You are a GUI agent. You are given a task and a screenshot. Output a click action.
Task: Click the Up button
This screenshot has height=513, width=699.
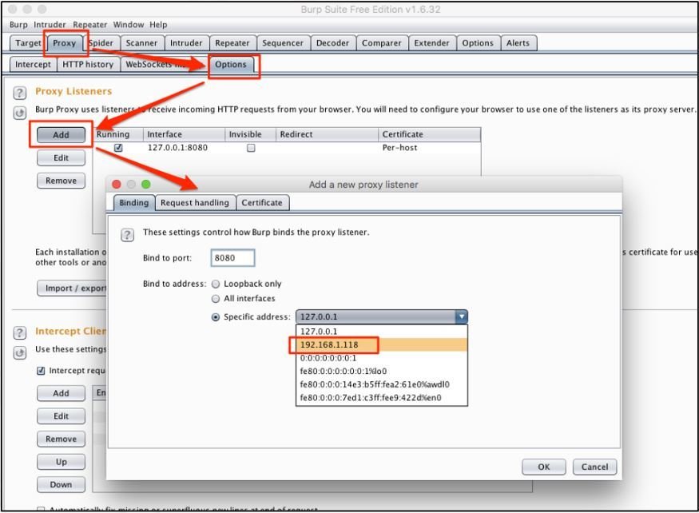click(61, 462)
